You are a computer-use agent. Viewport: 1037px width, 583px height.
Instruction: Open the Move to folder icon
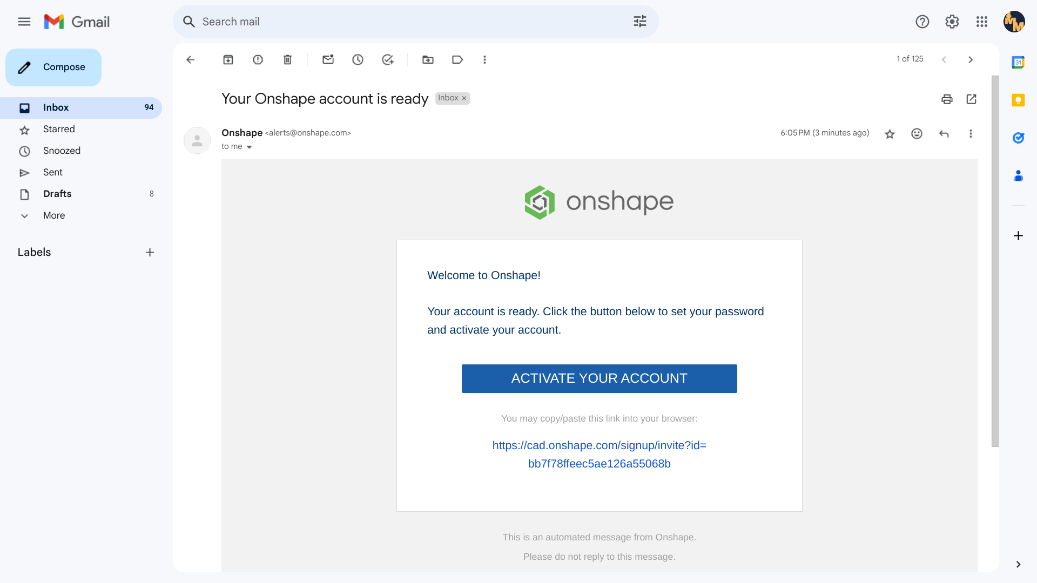(428, 60)
